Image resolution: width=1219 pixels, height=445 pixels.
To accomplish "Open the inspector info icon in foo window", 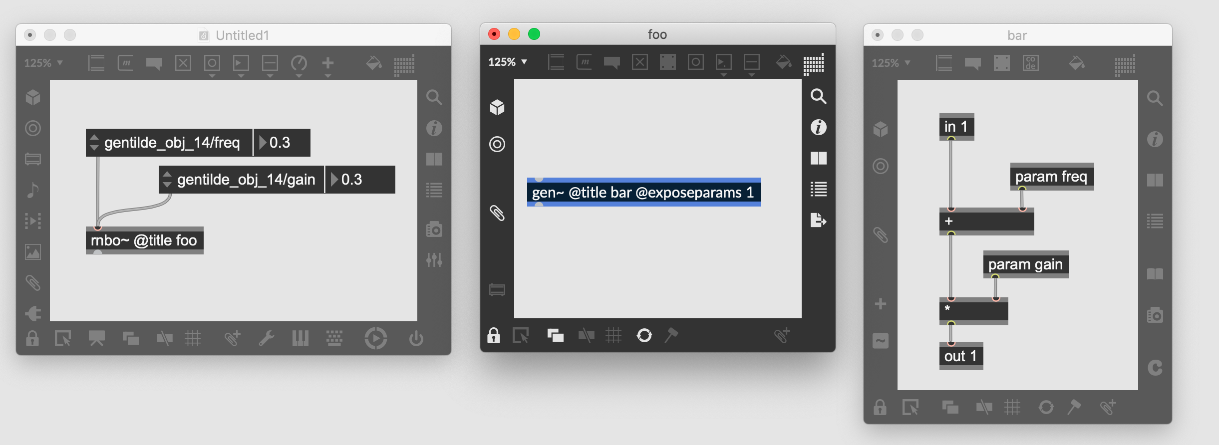I will point(818,127).
